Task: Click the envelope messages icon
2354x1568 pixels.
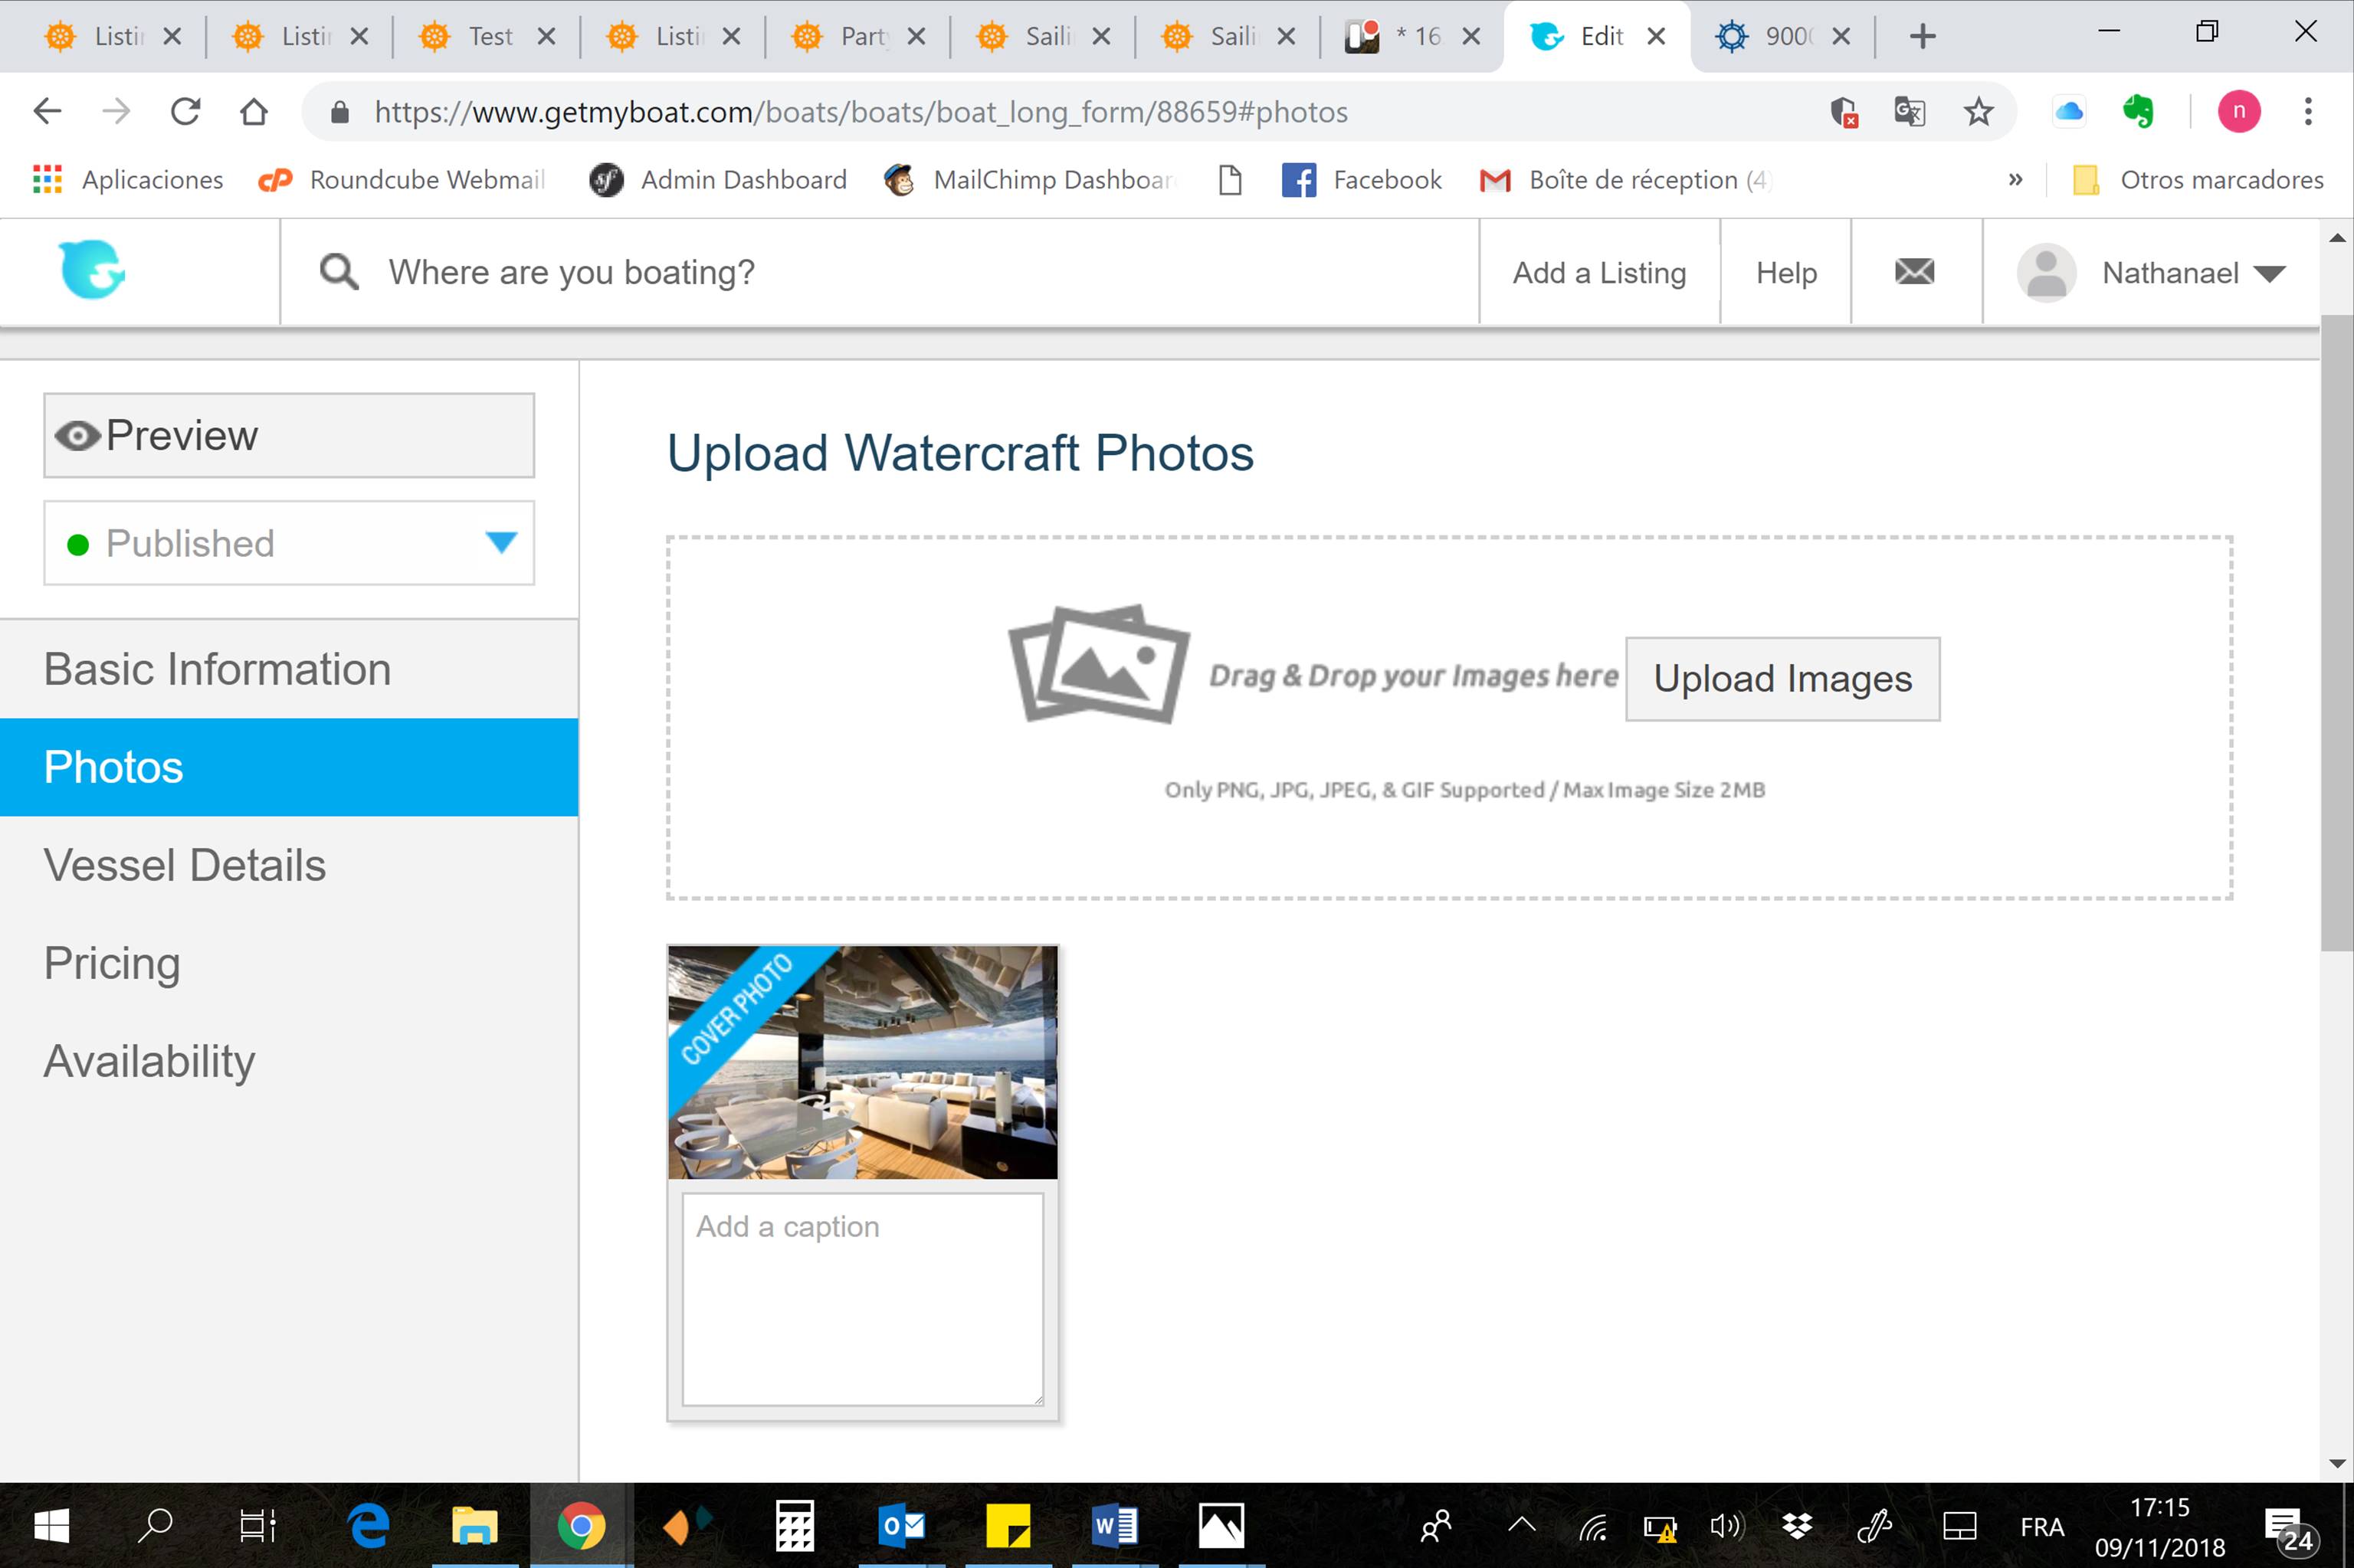Action: click(1914, 271)
